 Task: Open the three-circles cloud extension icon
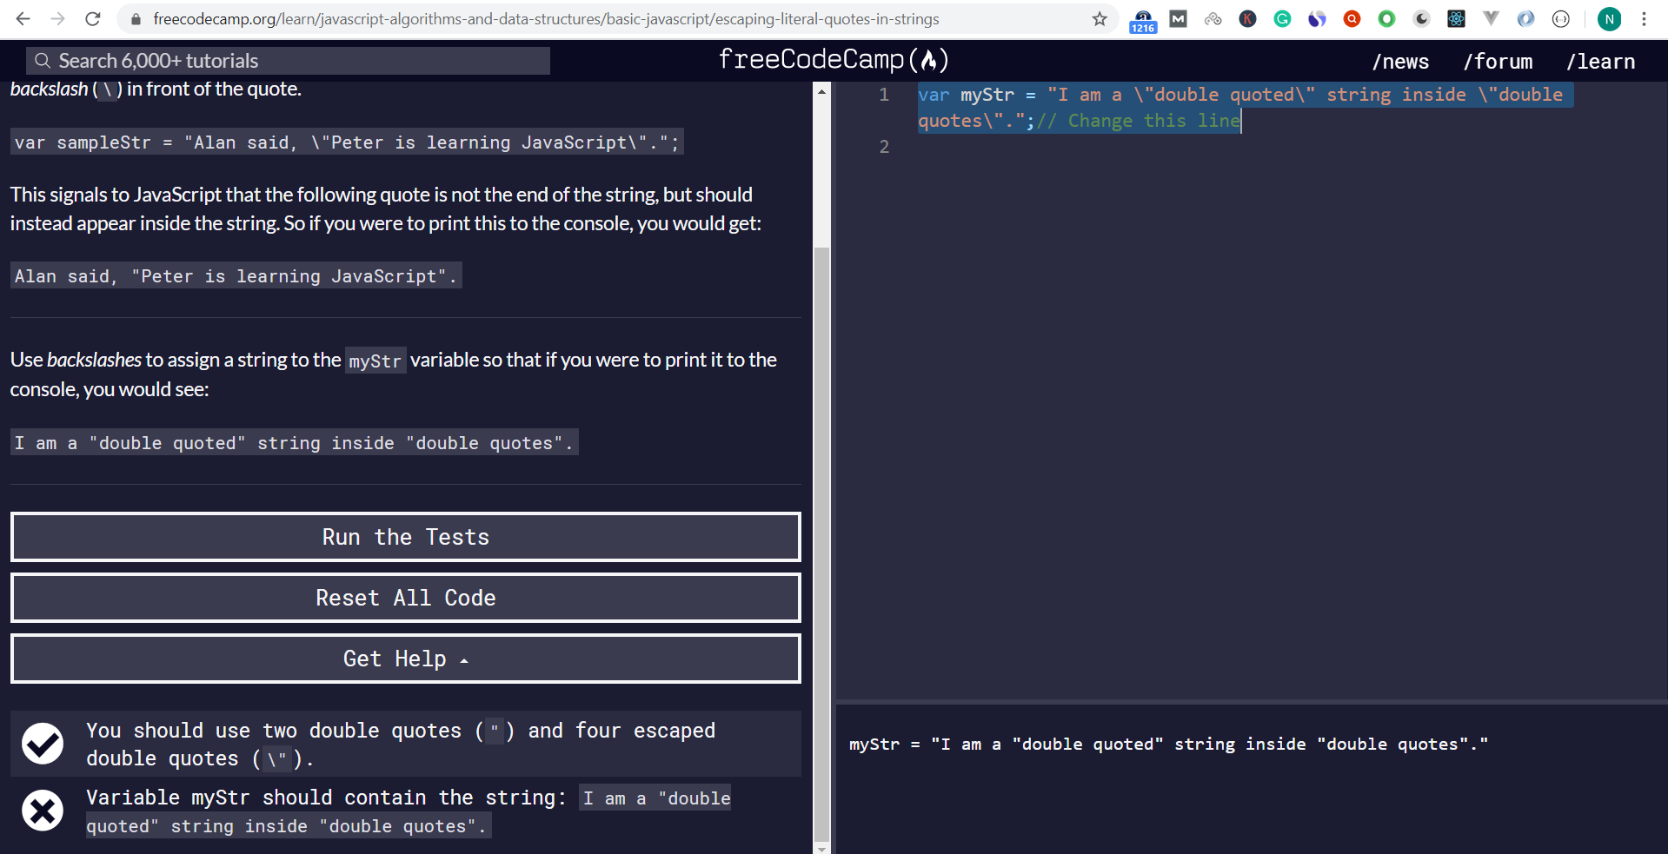1213,19
